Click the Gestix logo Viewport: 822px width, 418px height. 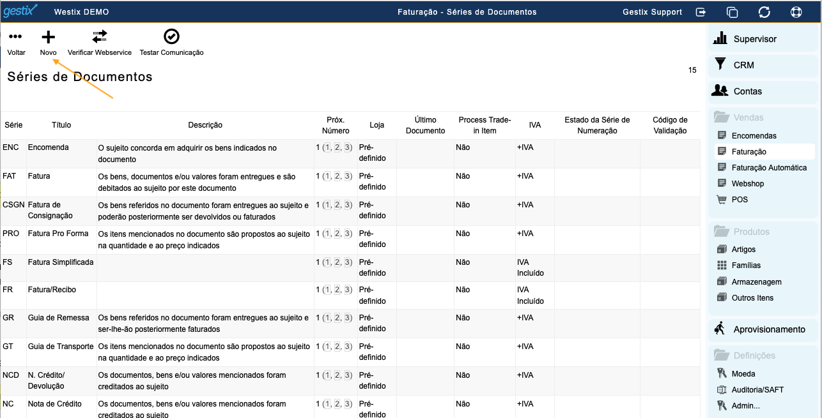click(x=20, y=11)
